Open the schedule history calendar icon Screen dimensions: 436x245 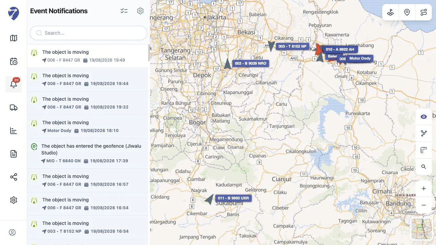pos(14,61)
